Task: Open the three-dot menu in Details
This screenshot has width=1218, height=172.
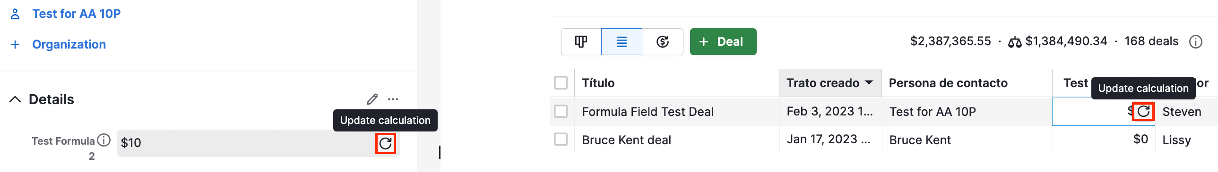Action: (393, 99)
